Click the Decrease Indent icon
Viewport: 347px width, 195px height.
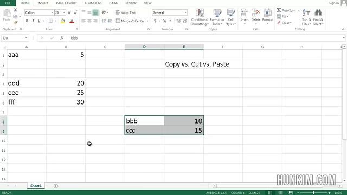pos(104,21)
